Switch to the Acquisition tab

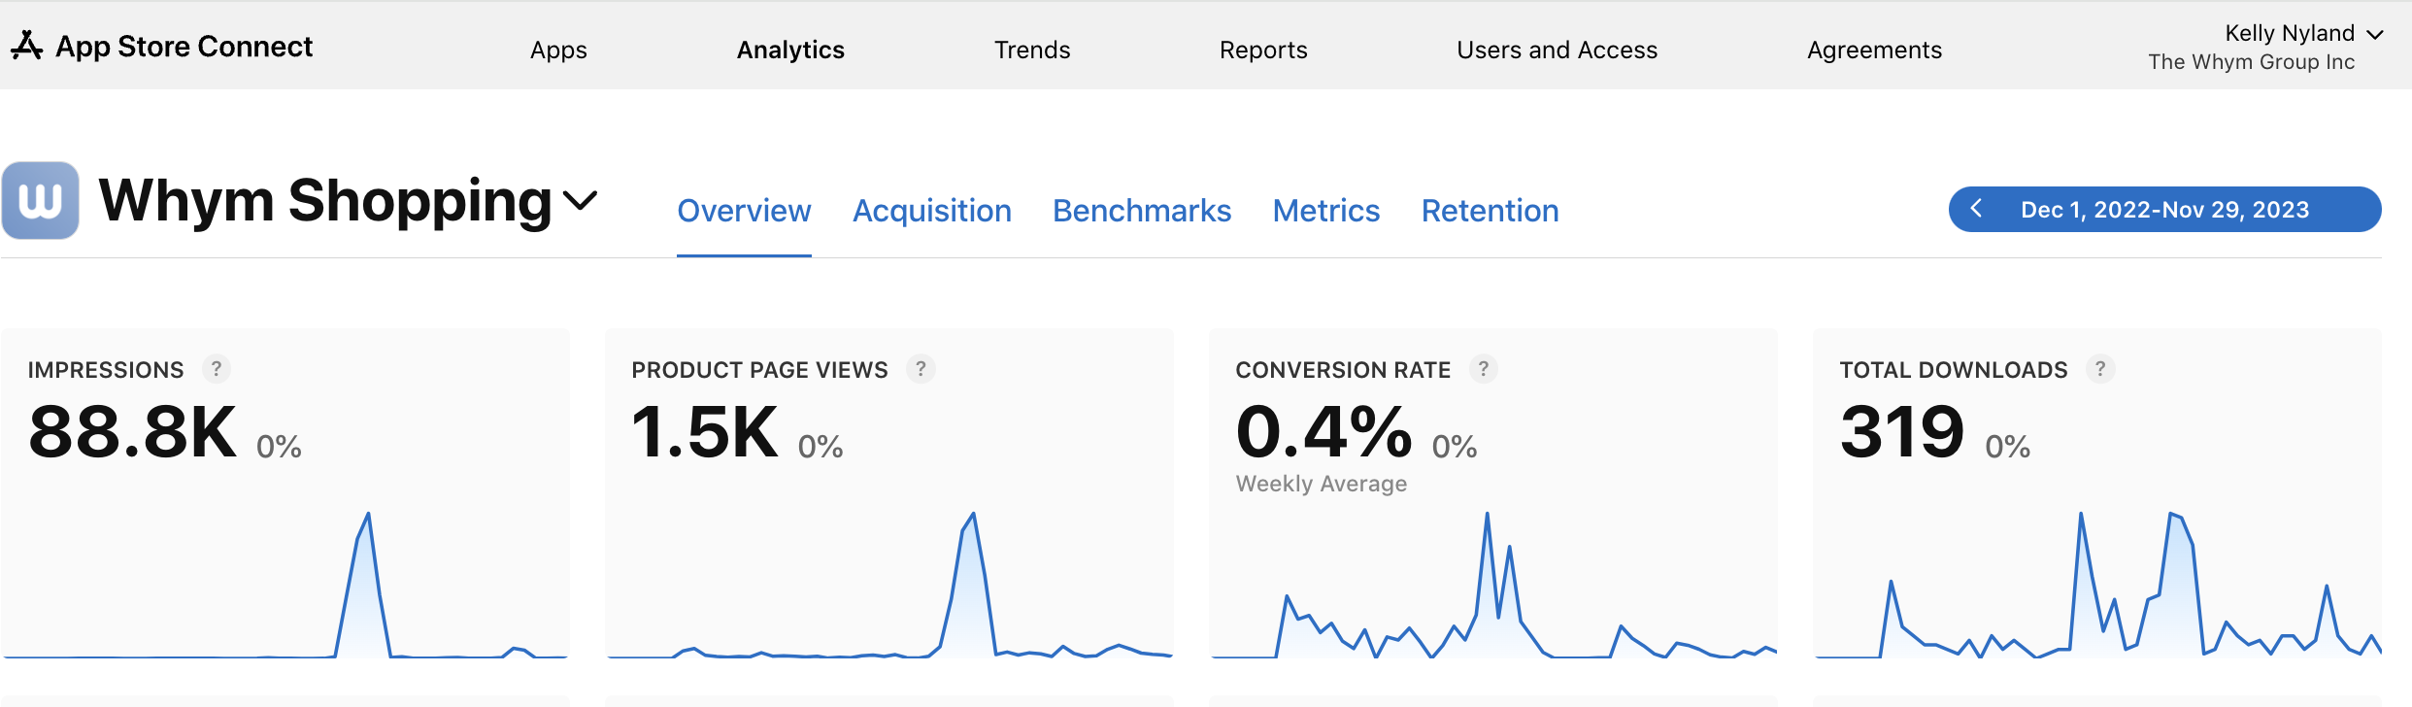click(x=932, y=211)
